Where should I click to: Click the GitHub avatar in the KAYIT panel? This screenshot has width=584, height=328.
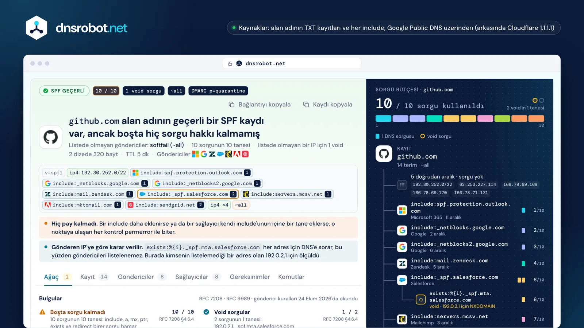click(x=384, y=154)
